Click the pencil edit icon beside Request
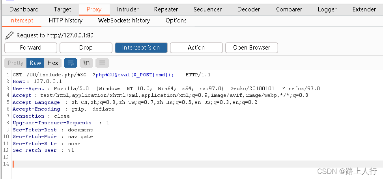This screenshot has width=383, height=179. pyautogui.click(x=9, y=35)
